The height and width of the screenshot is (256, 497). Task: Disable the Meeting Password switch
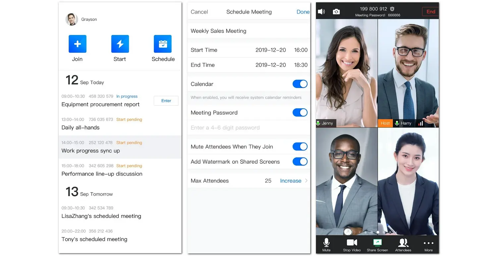pyautogui.click(x=300, y=113)
